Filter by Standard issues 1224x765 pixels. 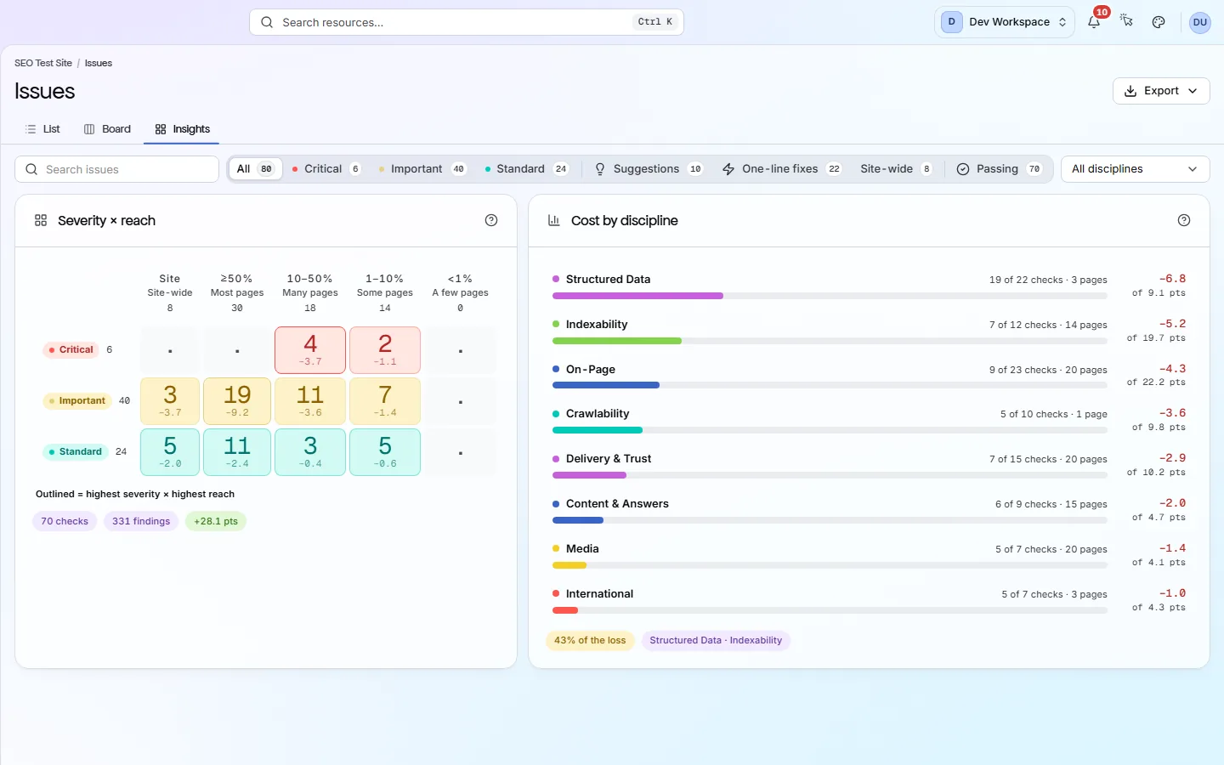[526, 169]
